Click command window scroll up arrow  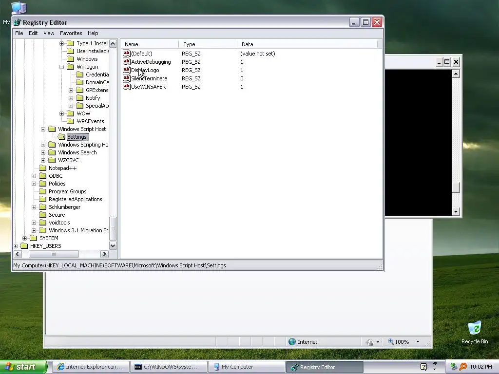[456, 74]
